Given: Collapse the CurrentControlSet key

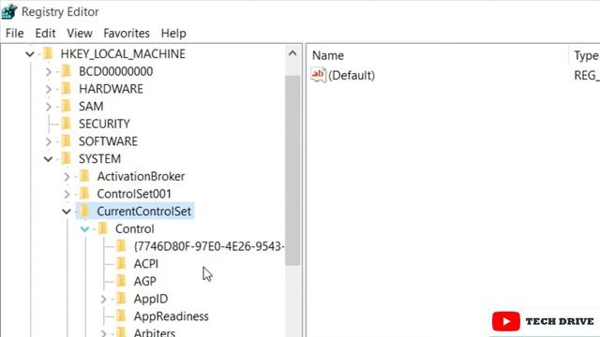Looking at the screenshot, I should point(67,212).
